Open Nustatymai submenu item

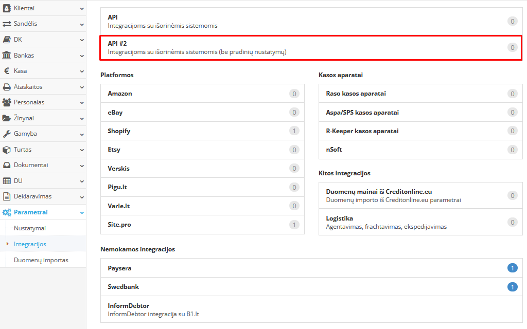click(30, 228)
